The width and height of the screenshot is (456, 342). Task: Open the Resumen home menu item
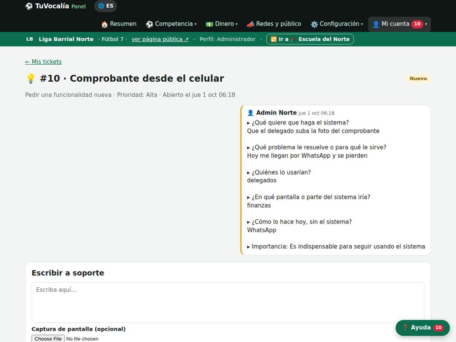tap(119, 24)
